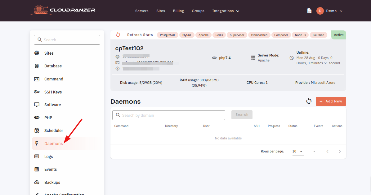Open Servers in top navigation
The image size is (371, 195).
[x=142, y=11]
